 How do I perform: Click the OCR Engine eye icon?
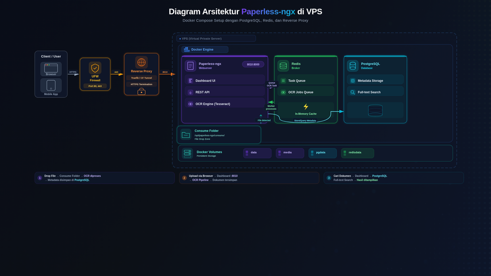[x=190, y=104]
